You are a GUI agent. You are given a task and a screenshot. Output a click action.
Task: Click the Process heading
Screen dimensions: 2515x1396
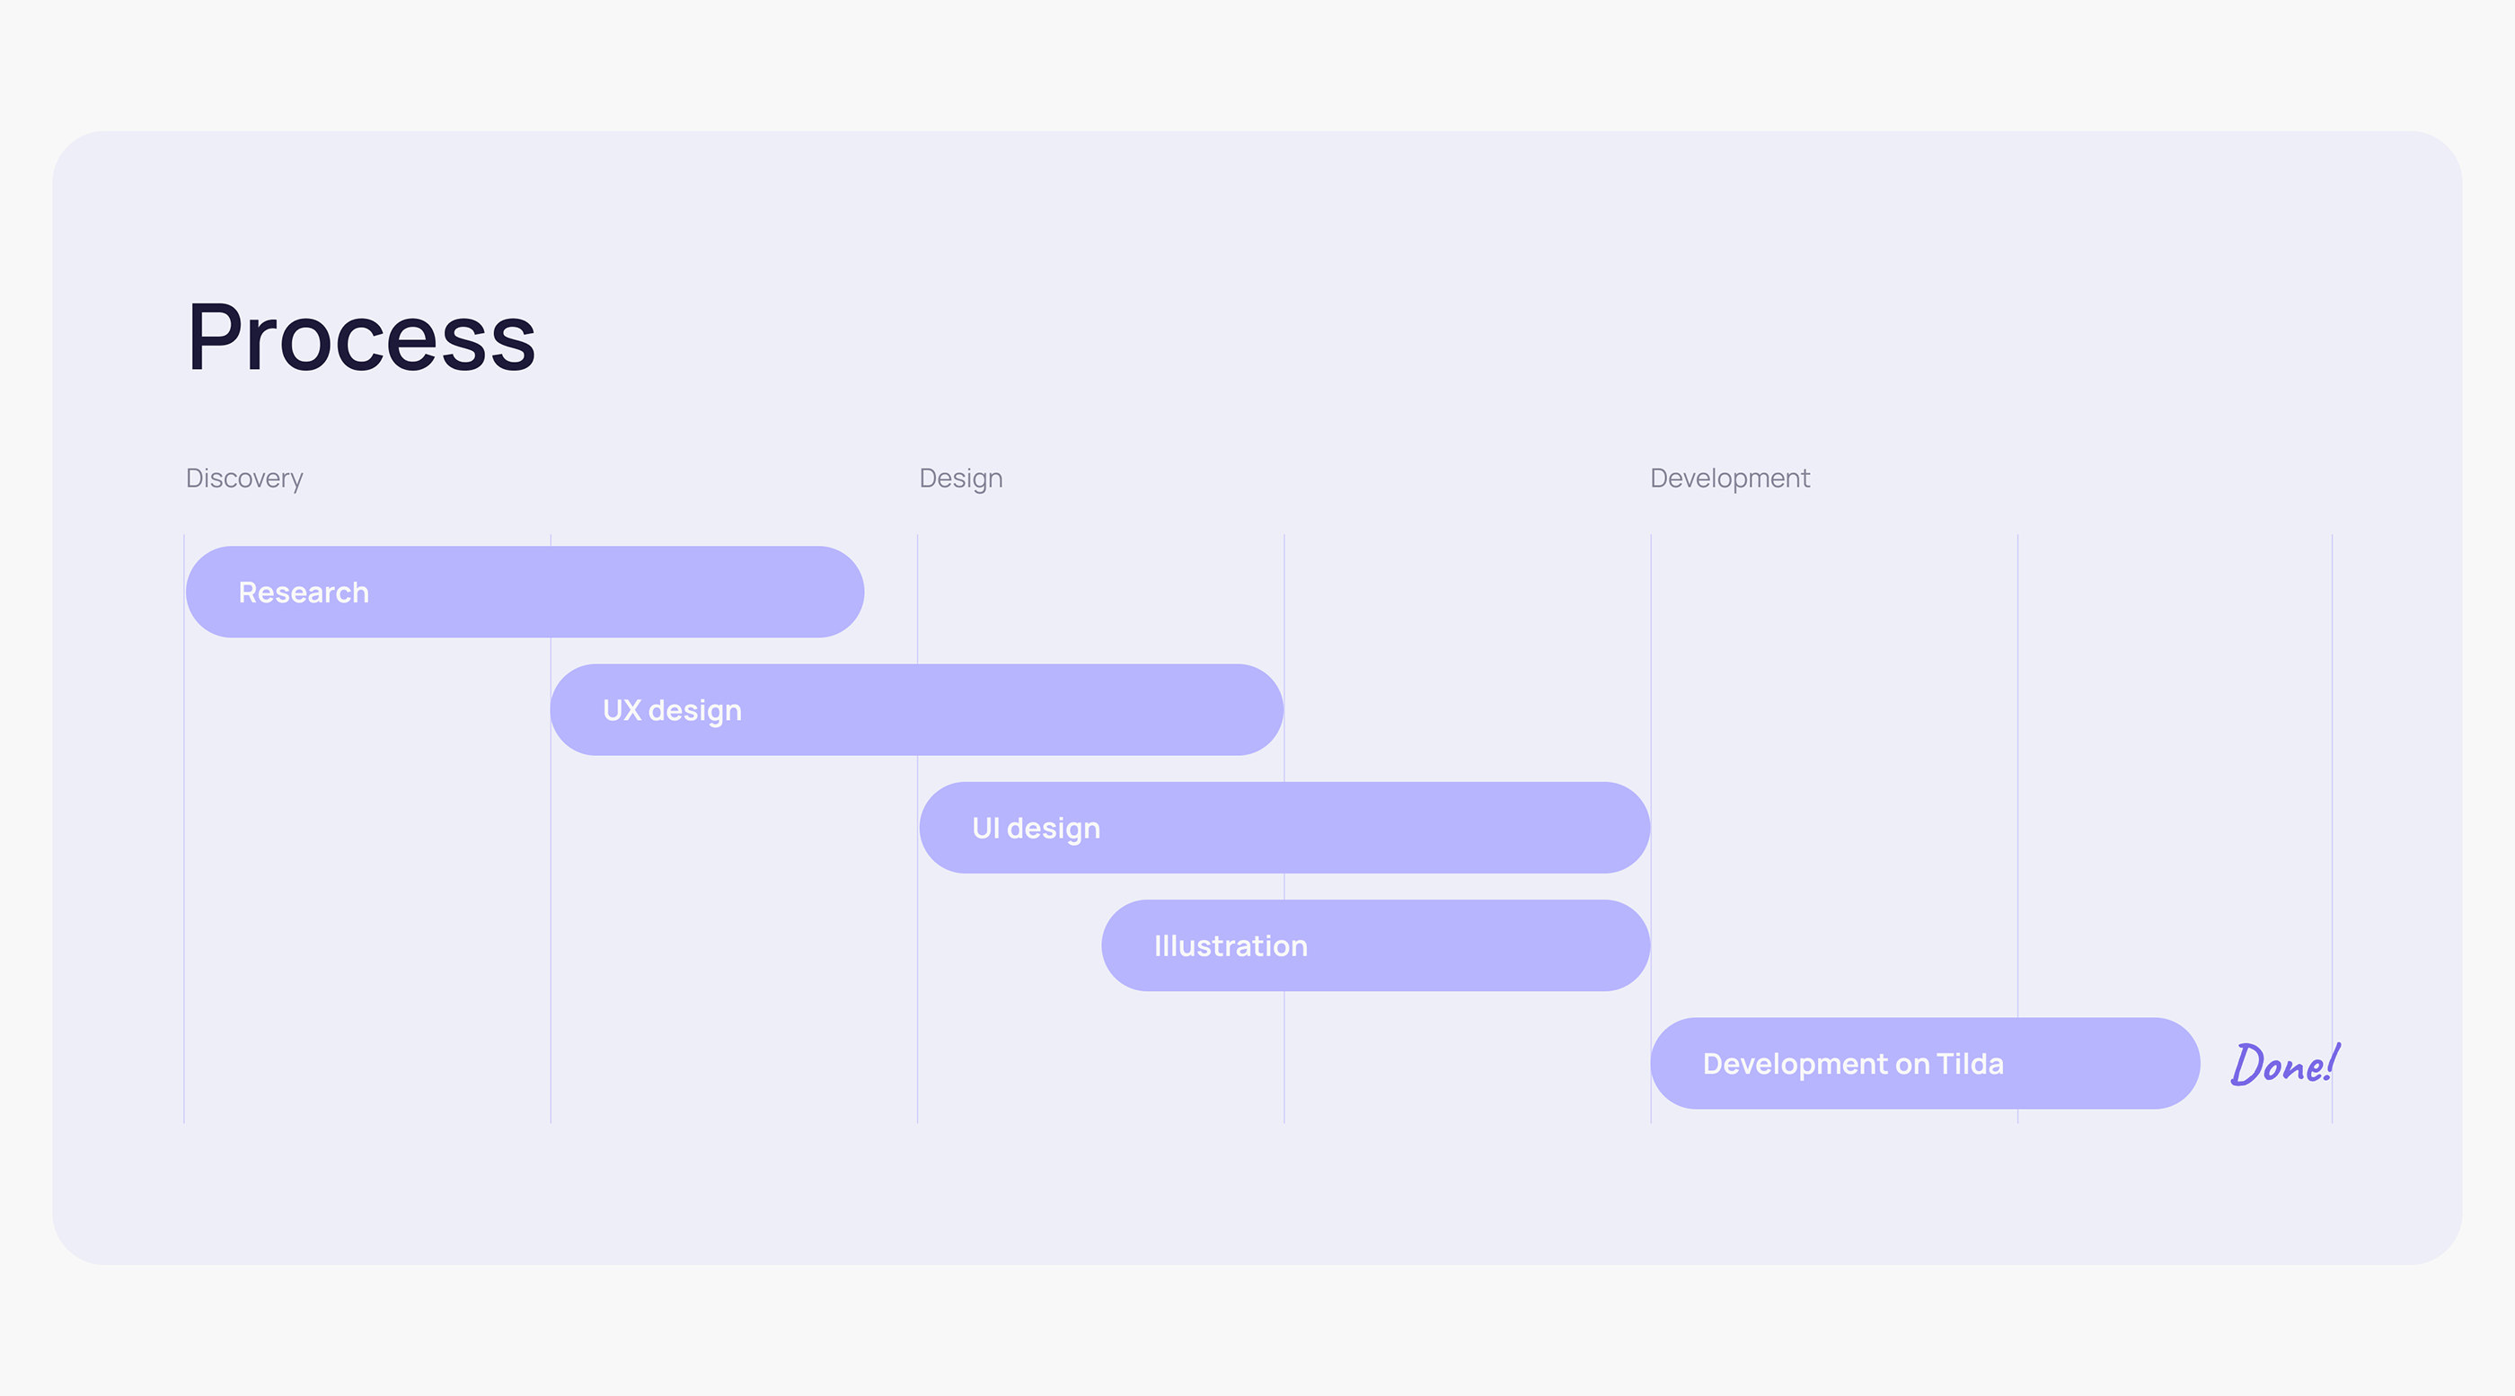[x=361, y=338]
